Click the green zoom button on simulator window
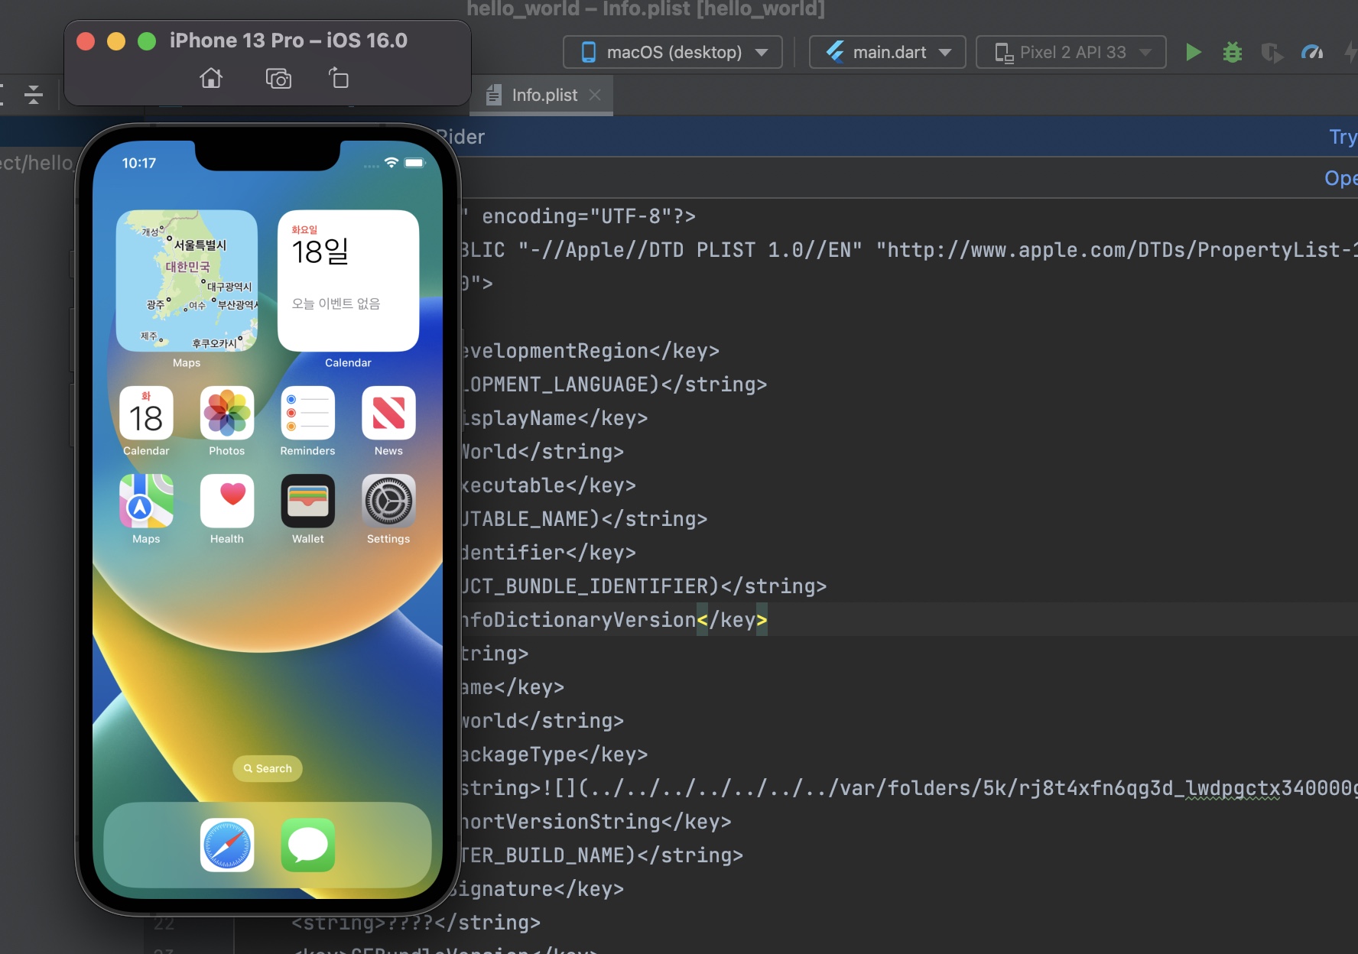Viewport: 1358px width, 954px height. [147, 41]
